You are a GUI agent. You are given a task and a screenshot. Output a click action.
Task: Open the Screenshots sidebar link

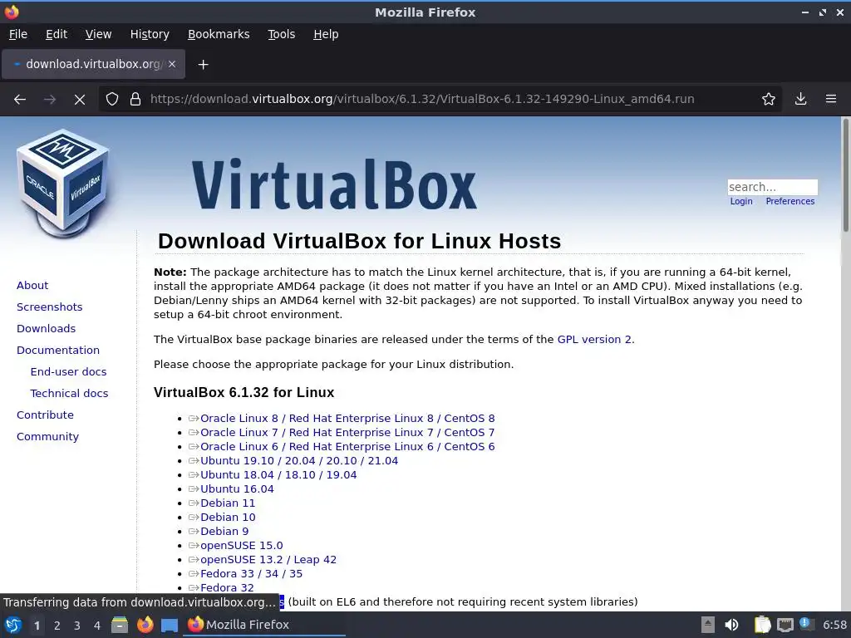(x=49, y=307)
